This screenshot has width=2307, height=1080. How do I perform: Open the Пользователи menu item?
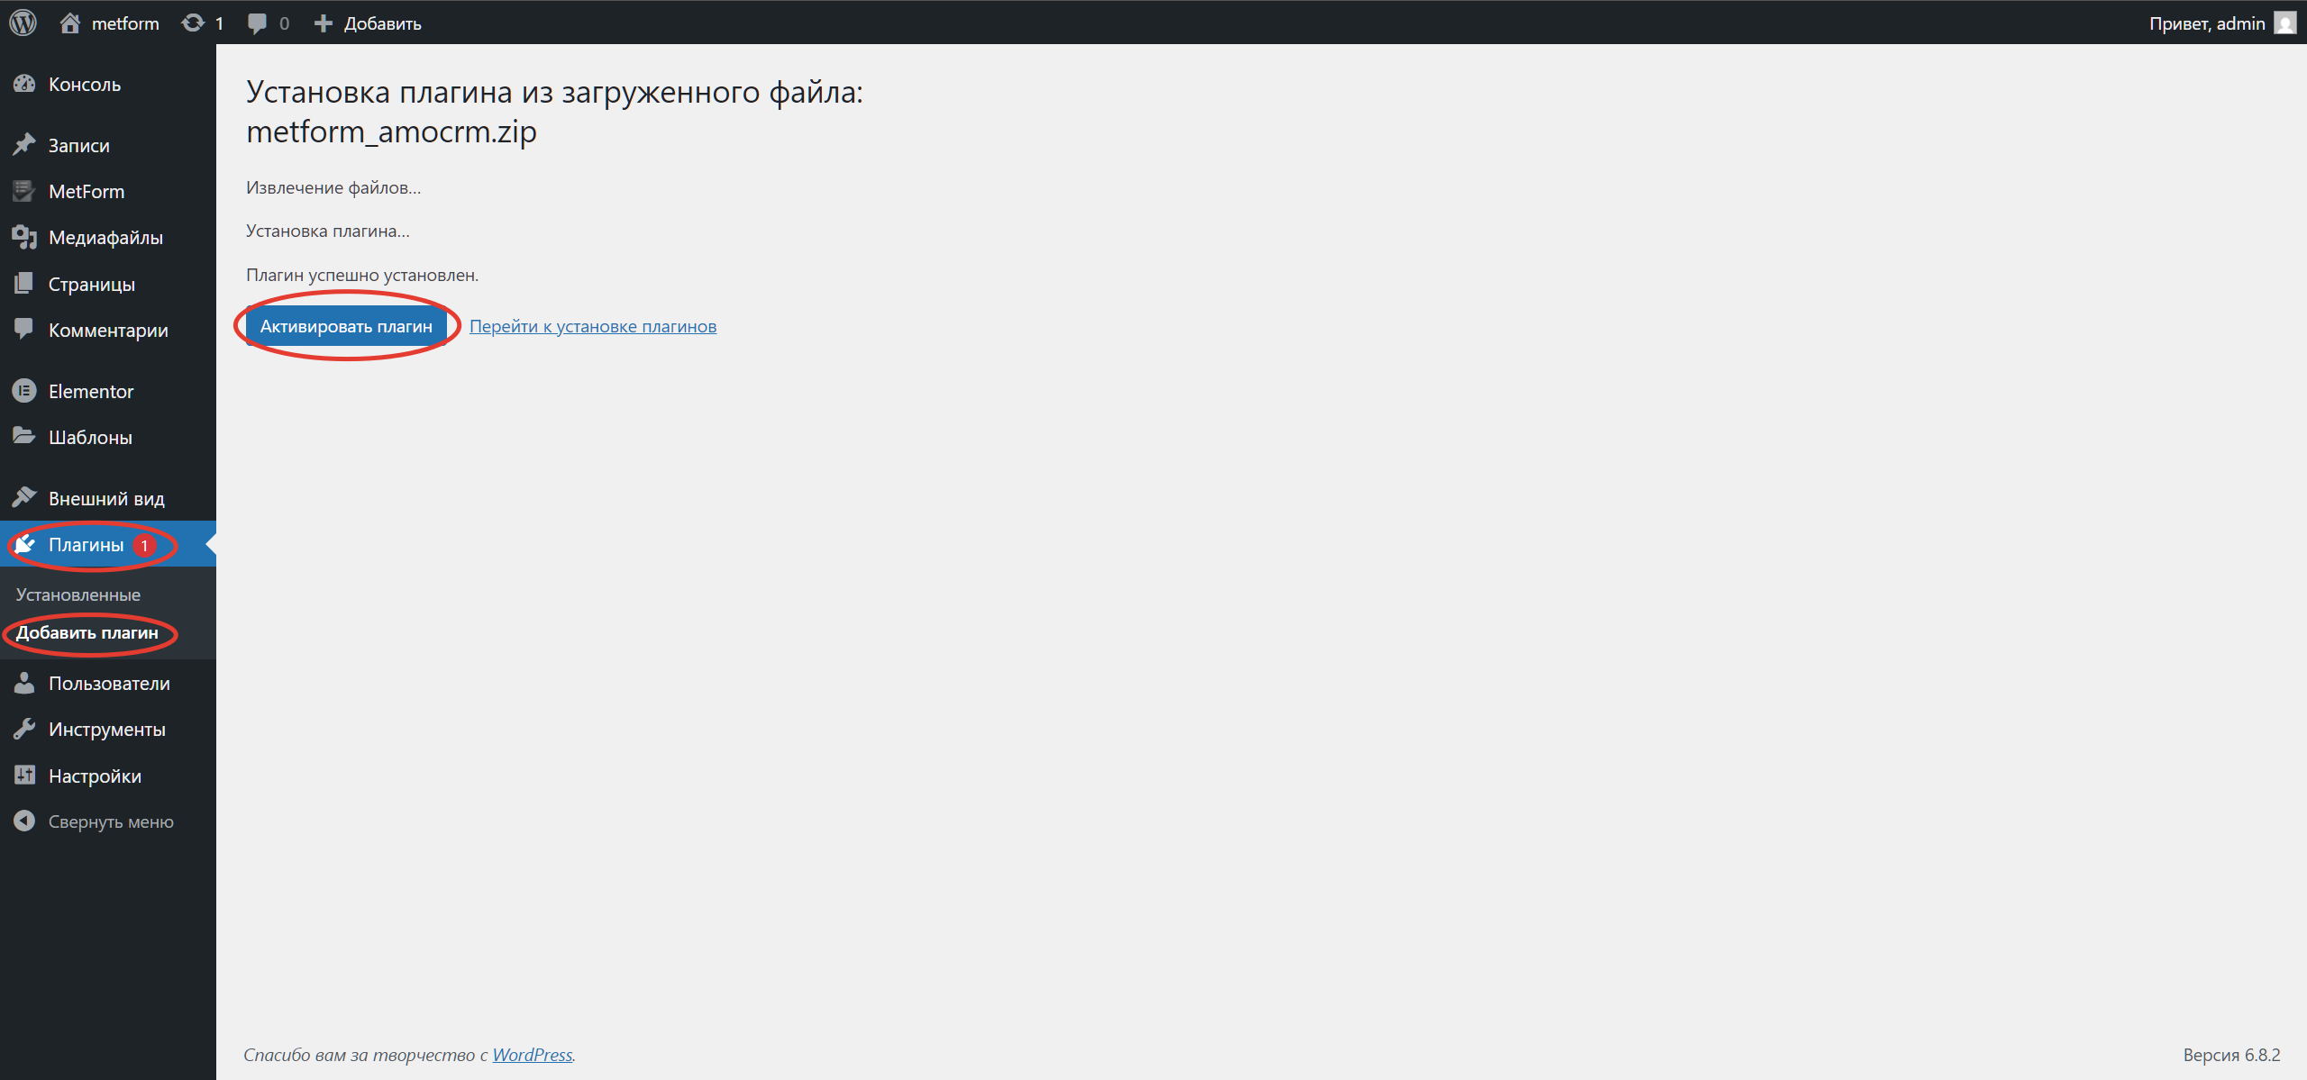coord(108,683)
